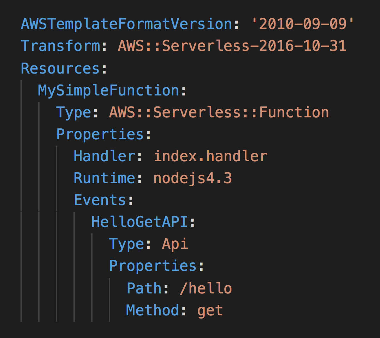The height and width of the screenshot is (338, 380).
Task: Click the '2010-09-09' version string
Action: pyautogui.click(x=302, y=24)
